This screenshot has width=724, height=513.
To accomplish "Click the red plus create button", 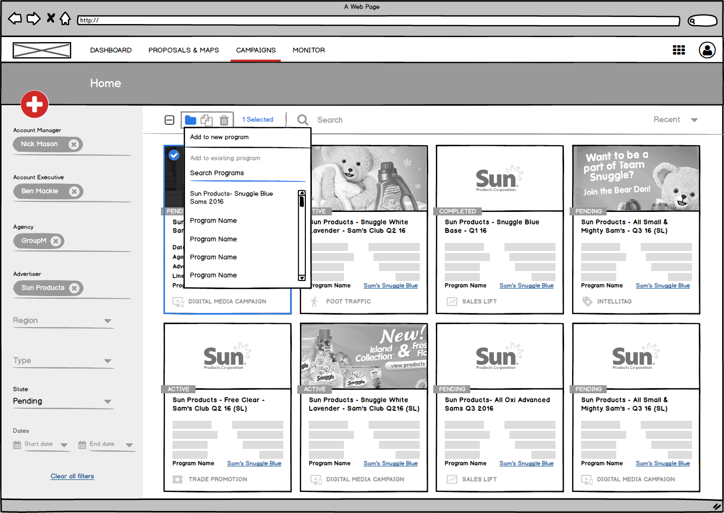I will [34, 104].
